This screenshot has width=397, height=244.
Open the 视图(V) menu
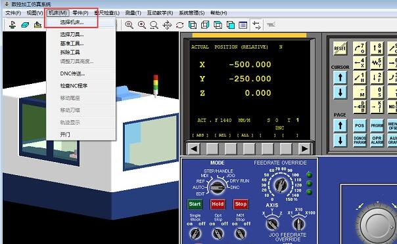click(x=35, y=13)
